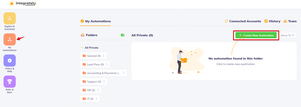Click the Integrately logo

[22, 3]
